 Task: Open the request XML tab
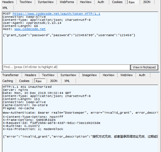pos(5,8)
